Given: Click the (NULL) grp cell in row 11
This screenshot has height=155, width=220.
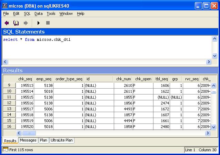Looking at the screenshot, I should [x=176, y=97].
